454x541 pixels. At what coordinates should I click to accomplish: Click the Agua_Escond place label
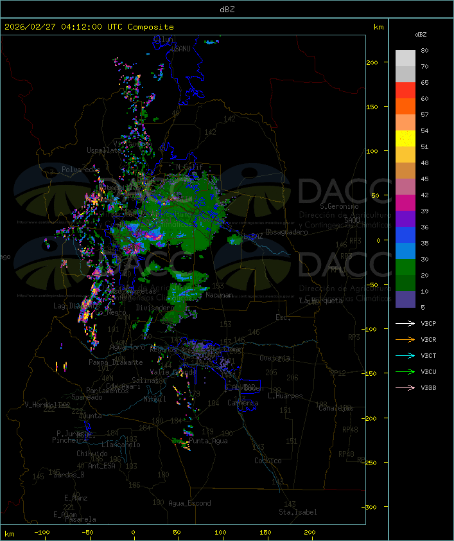coord(189,503)
